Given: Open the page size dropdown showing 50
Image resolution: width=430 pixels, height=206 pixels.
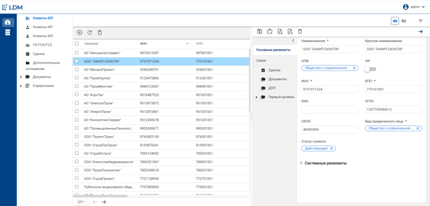Looking at the screenshot, I should point(81,202).
